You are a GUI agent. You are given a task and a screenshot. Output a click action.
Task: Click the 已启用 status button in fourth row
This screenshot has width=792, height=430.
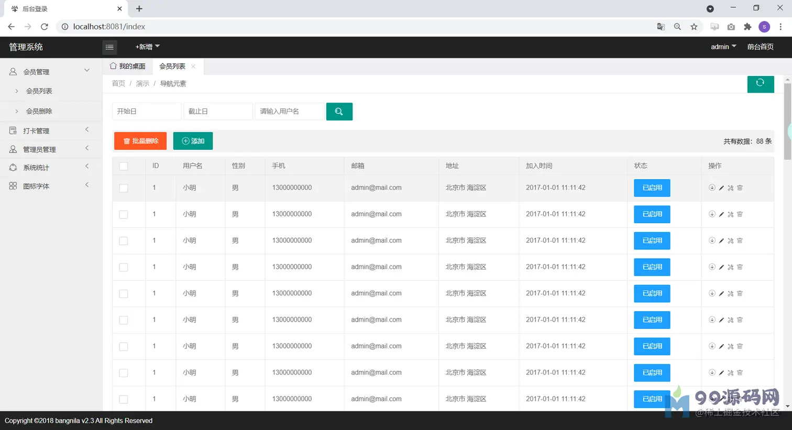click(652, 267)
